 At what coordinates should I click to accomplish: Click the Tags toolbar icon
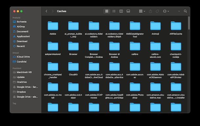pyautogui.click(x=157, y=11)
